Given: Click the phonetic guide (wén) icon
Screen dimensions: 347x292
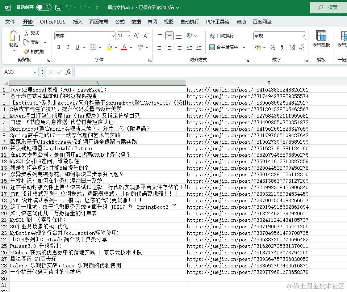Looking at the screenshot, I should [x=140, y=47].
